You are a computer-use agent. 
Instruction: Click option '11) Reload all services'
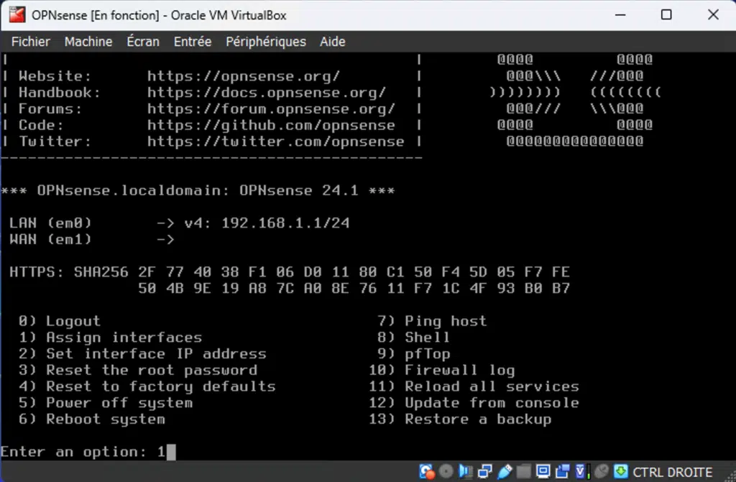click(x=474, y=386)
